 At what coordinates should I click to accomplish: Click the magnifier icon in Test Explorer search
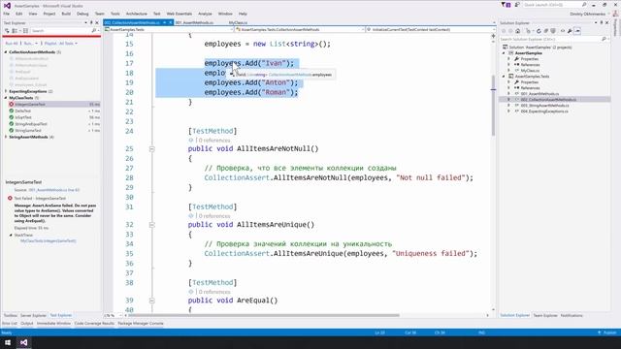click(93, 30)
